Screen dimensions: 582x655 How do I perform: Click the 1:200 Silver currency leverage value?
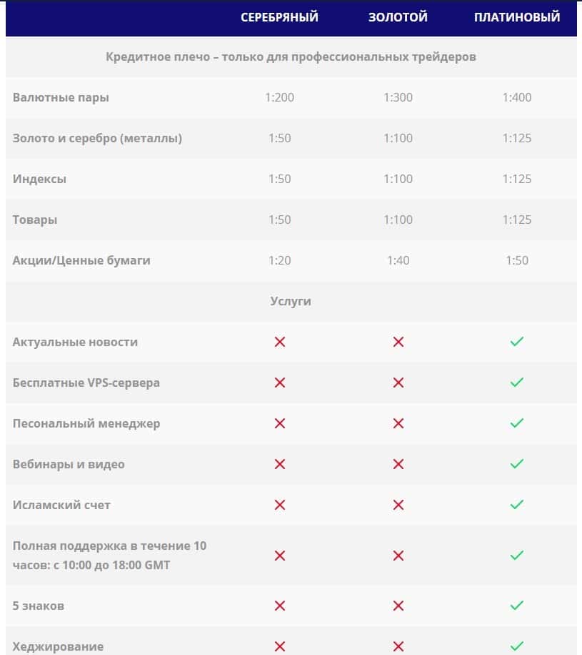click(279, 97)
